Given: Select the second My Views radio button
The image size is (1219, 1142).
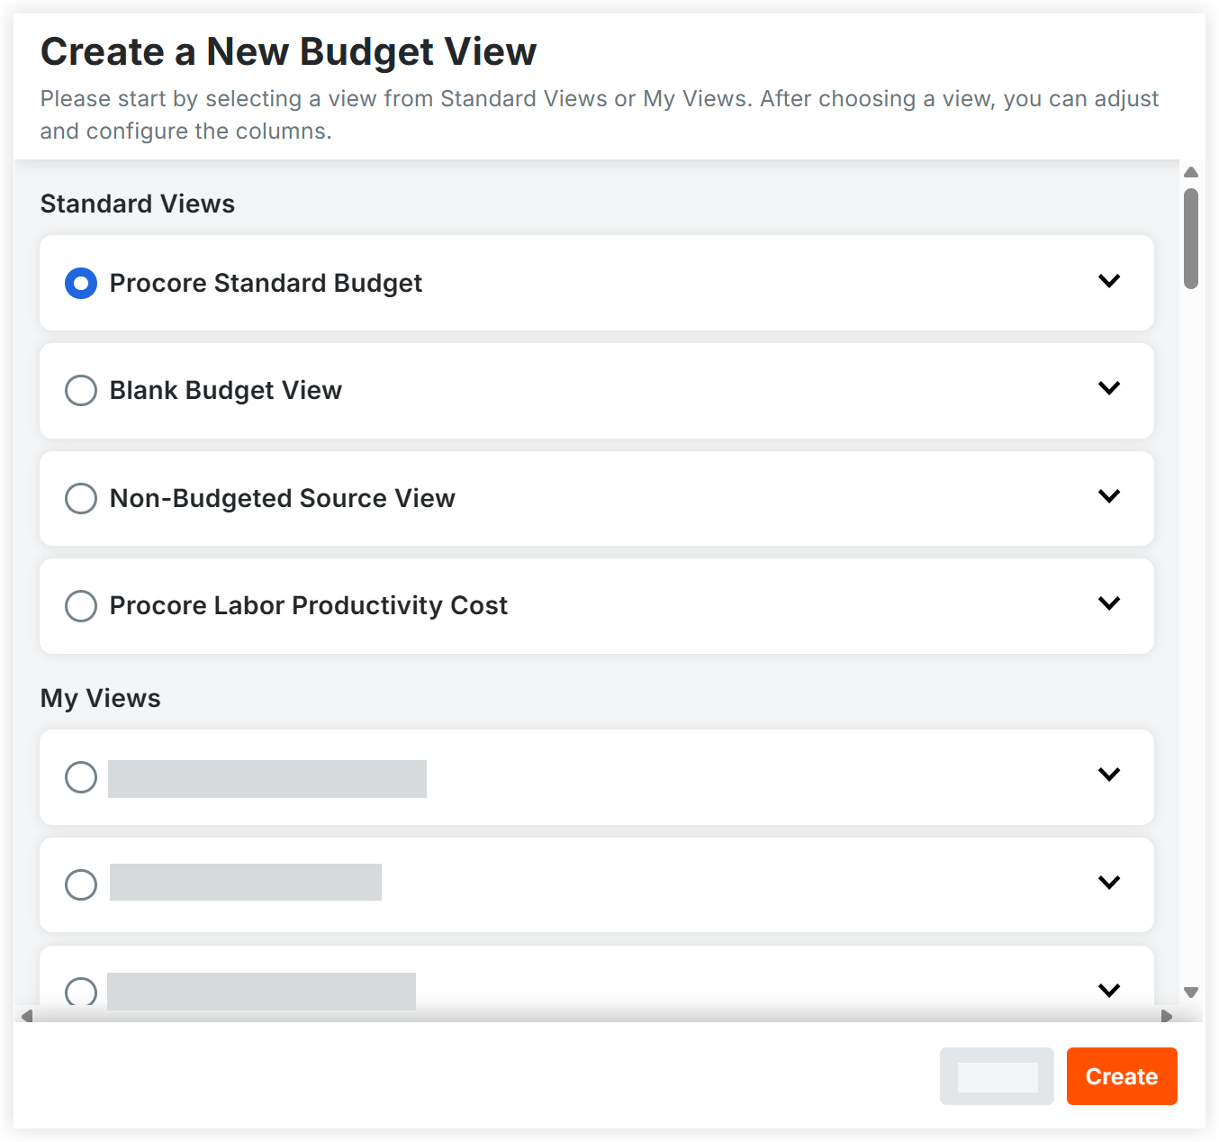Looking at the screenshot, I should pos(81,884).
